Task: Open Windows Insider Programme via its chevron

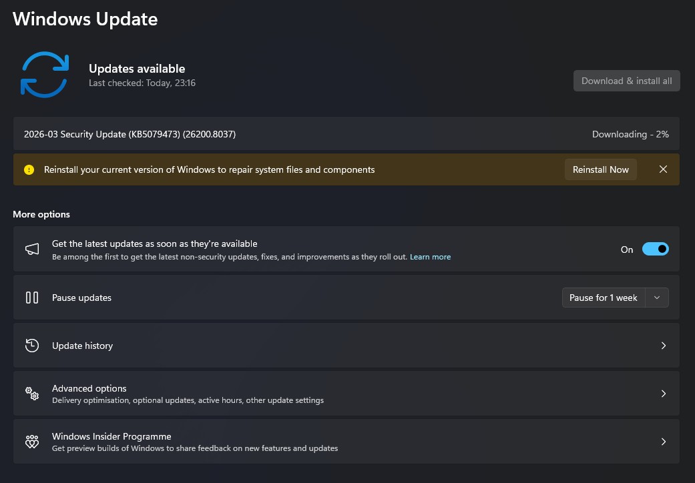Action: (x=664, y=442)
